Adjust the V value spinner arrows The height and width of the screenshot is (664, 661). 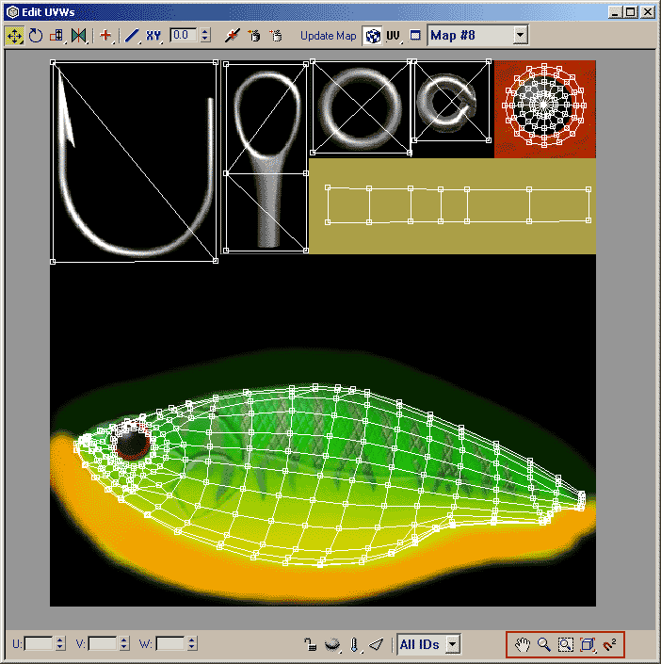(124, 644)
